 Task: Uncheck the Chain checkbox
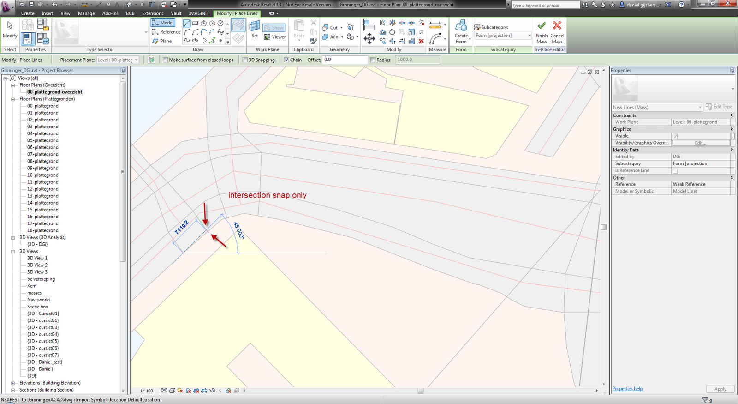(x=286, y=60)
